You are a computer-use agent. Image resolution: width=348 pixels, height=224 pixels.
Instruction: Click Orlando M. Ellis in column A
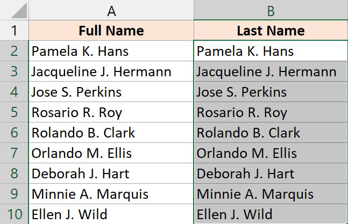point(111,153)
